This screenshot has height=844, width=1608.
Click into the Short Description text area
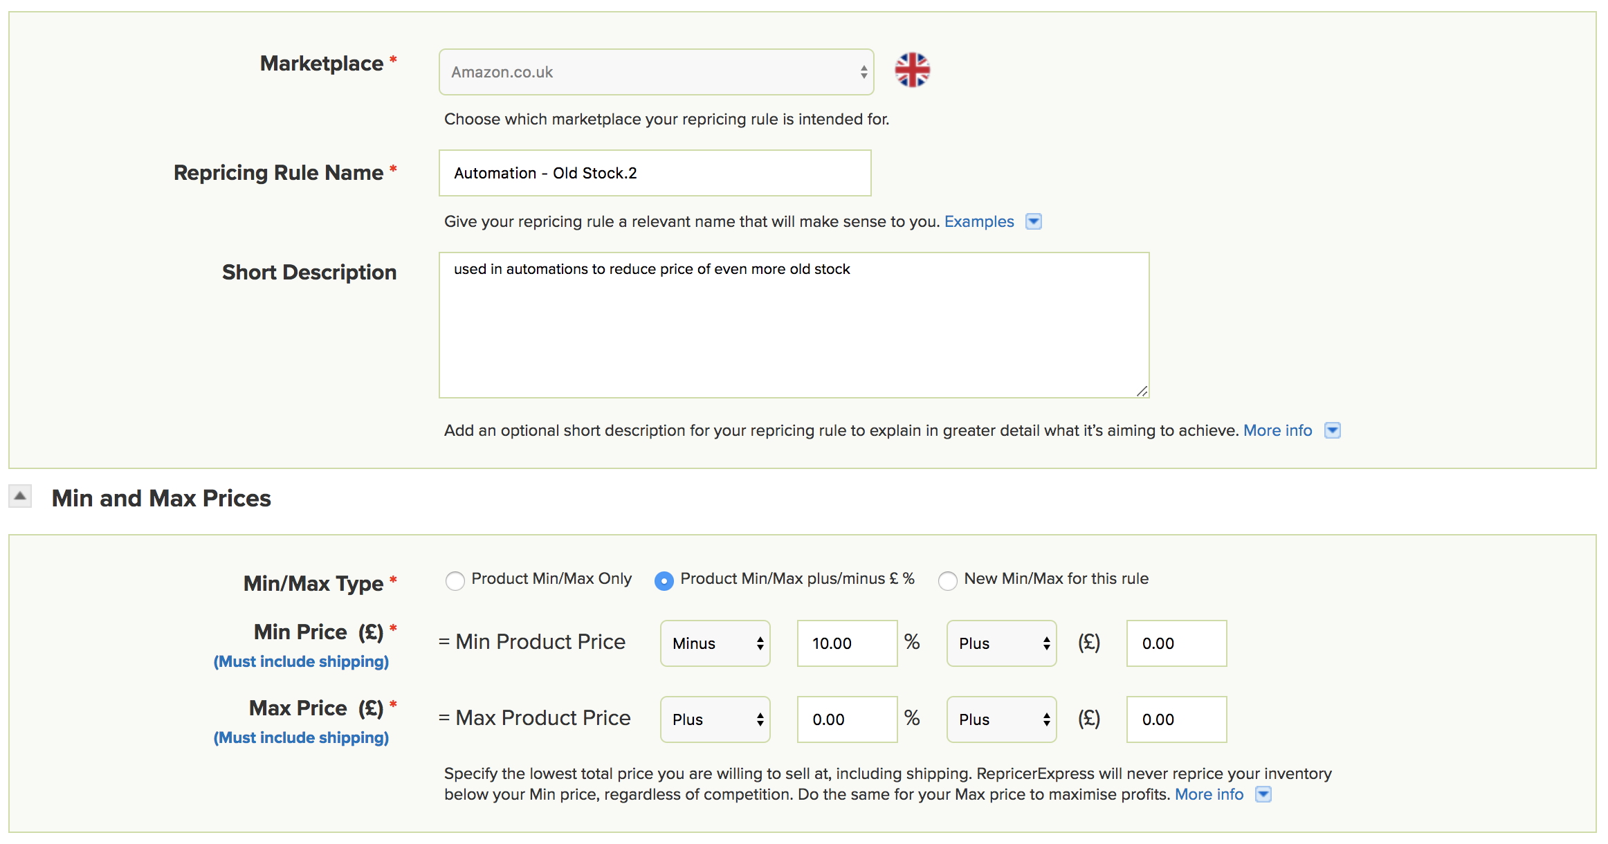(x=794, y=325)
